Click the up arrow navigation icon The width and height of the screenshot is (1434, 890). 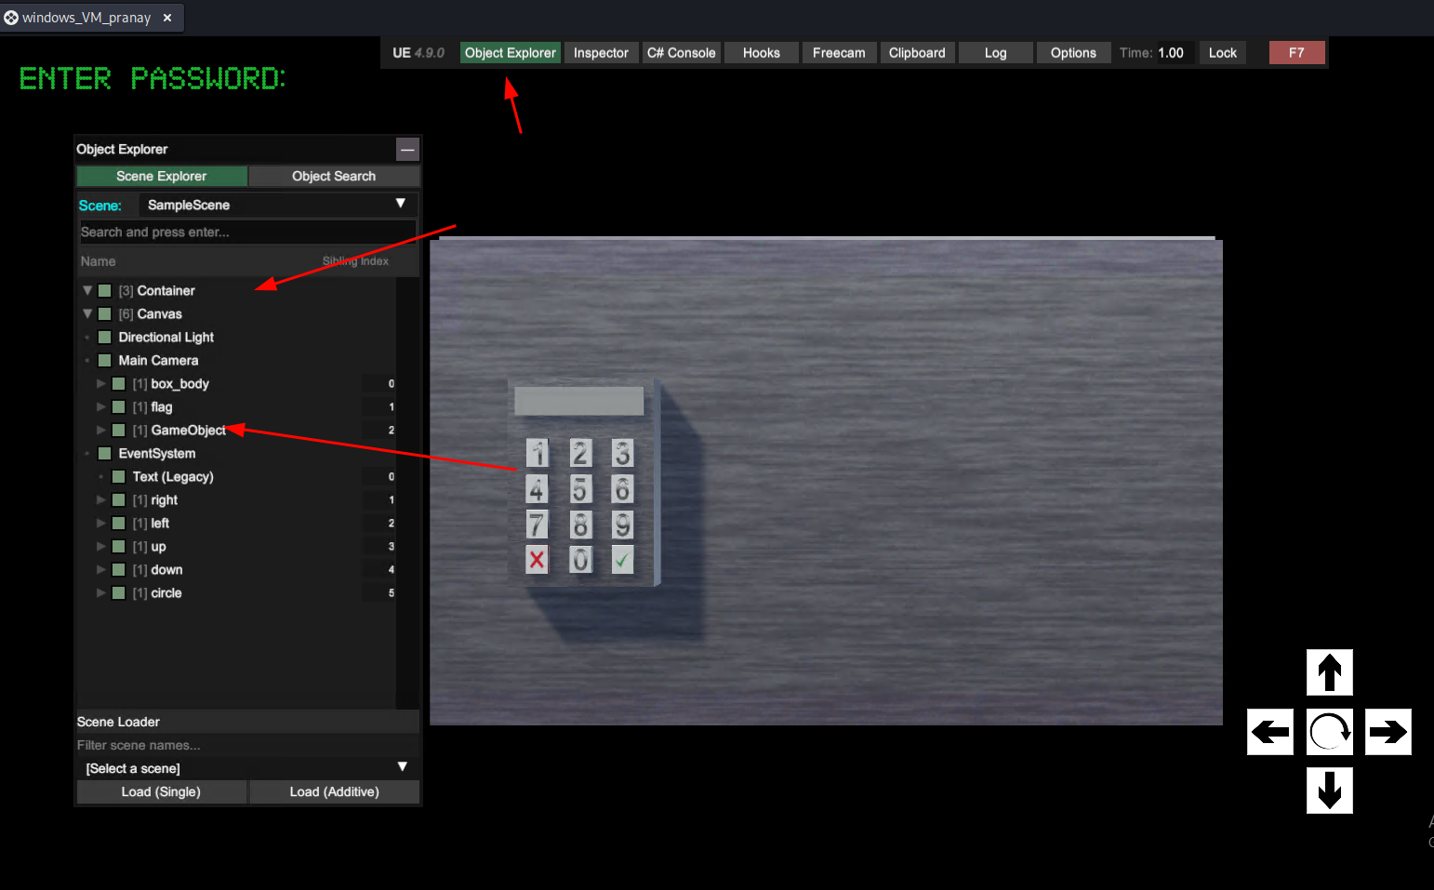(1329, 672)
